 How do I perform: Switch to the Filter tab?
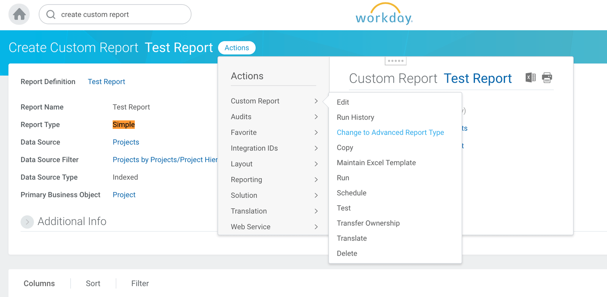pyautogui.click(x=140, y=283)
